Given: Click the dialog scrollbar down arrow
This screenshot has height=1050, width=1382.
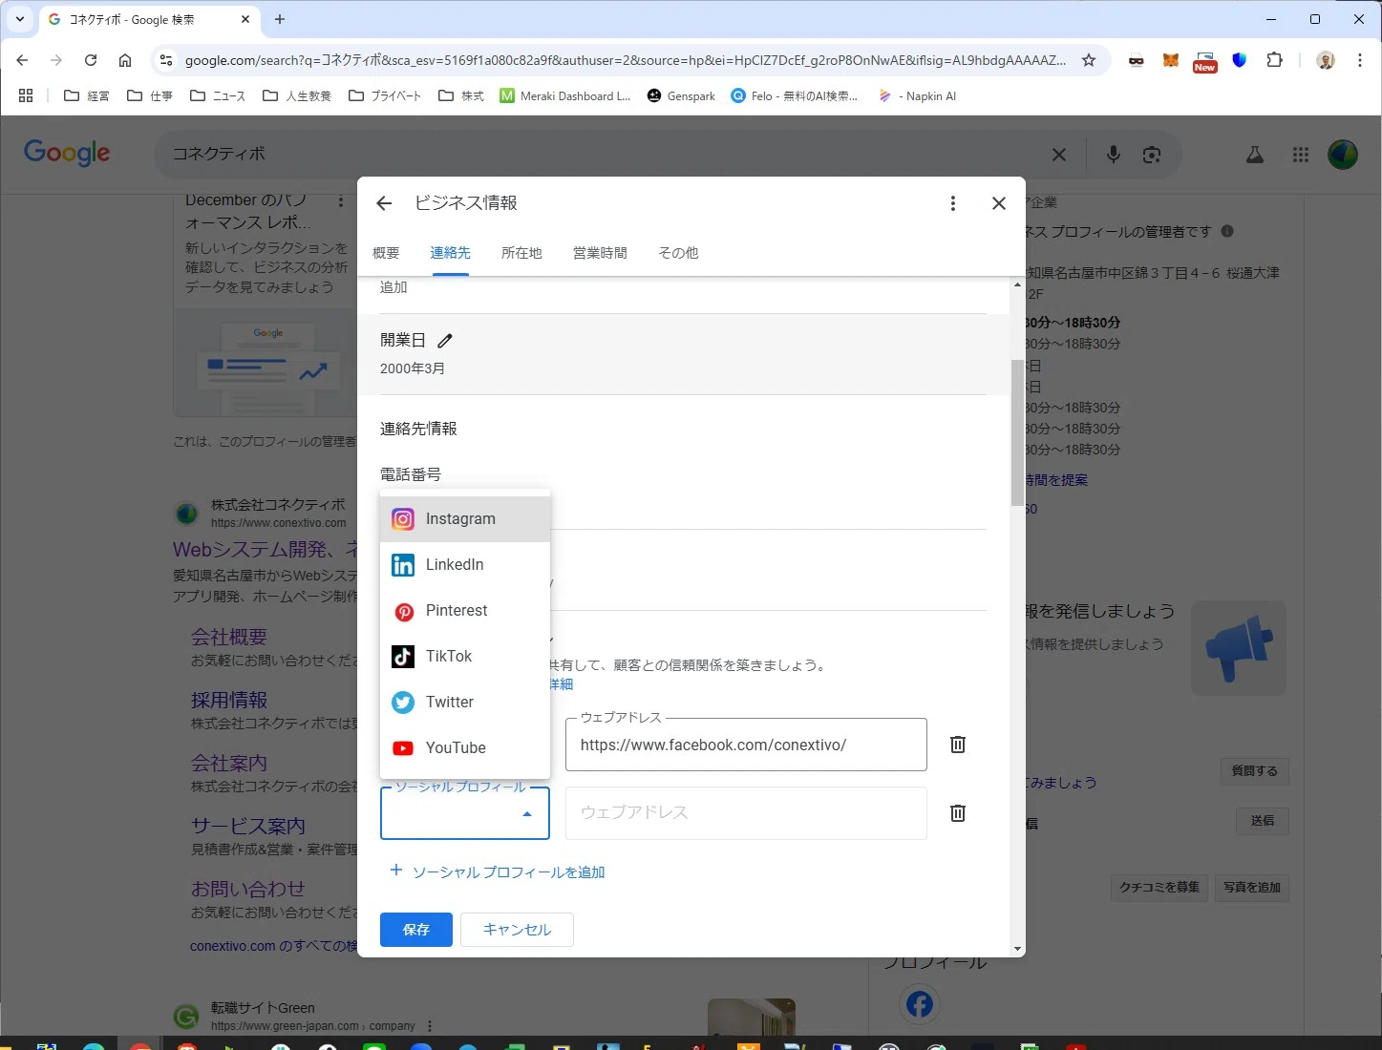Looking at the screenshot, I should (1017, 949).
